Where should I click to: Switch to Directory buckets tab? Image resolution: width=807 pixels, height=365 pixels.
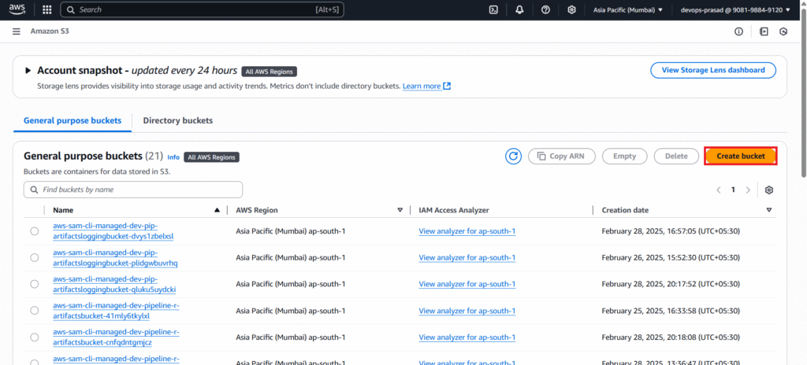pos(178,121)
